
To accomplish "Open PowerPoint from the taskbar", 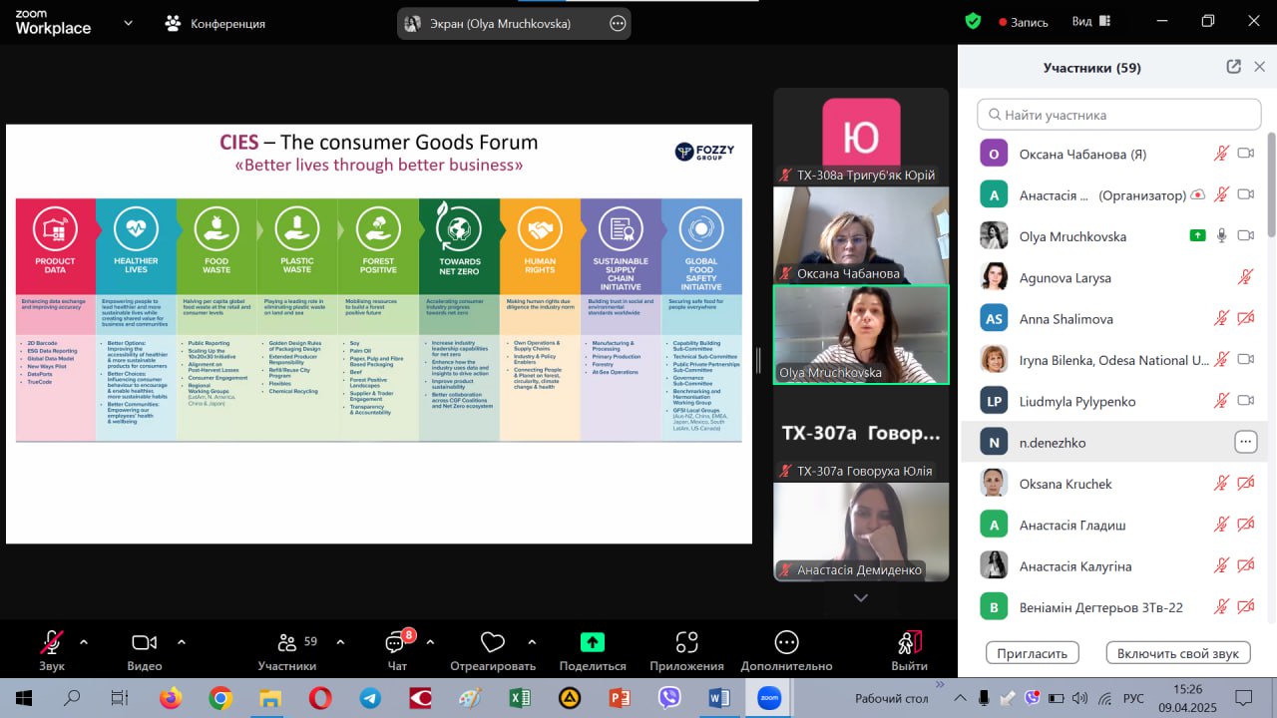I will click(x=620, y=698).
